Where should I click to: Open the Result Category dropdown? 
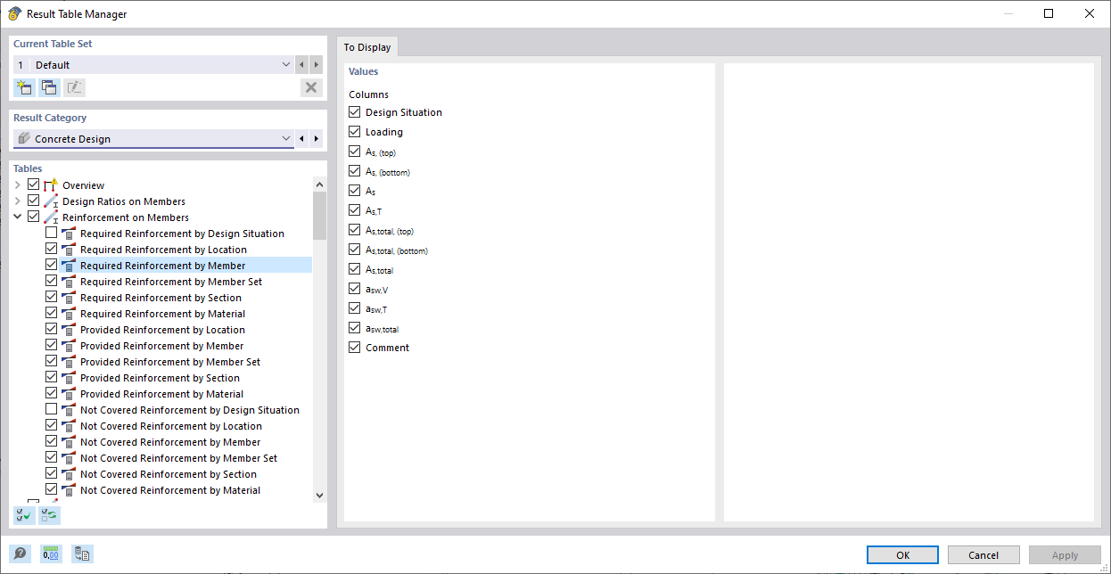tap(285, 138)
